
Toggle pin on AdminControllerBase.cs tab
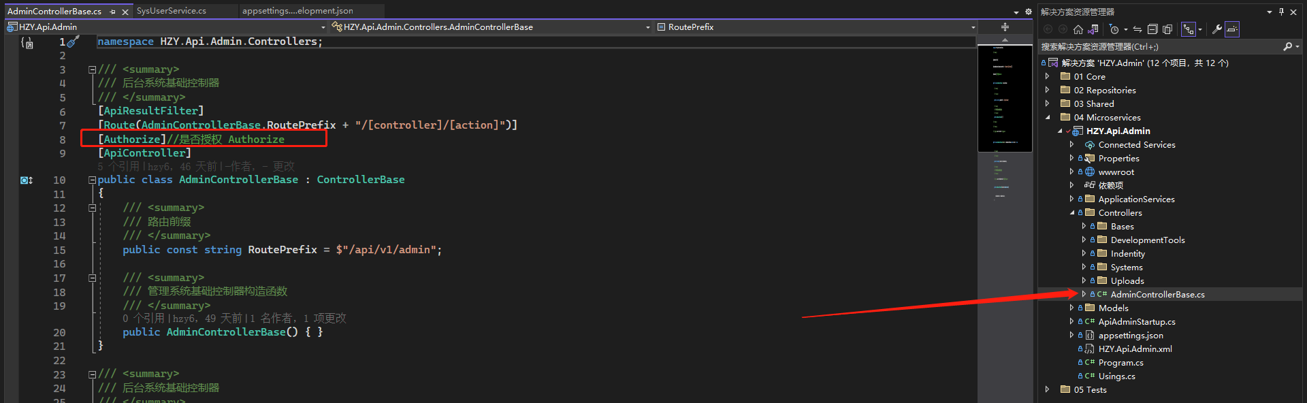112,12
